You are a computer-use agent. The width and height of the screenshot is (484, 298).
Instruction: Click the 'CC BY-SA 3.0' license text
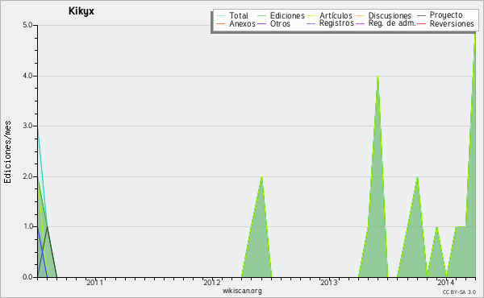(459, 292)
